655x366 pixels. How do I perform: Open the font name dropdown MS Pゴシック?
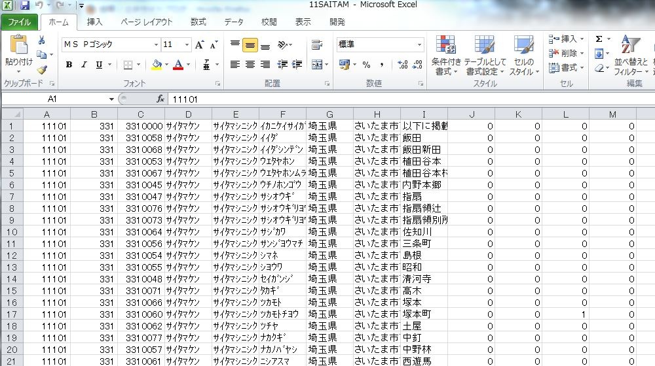(157, 44)
